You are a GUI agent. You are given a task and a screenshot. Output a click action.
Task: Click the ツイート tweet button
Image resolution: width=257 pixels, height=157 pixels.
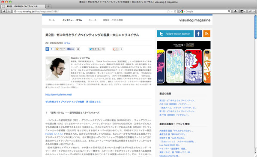point(95,49)
